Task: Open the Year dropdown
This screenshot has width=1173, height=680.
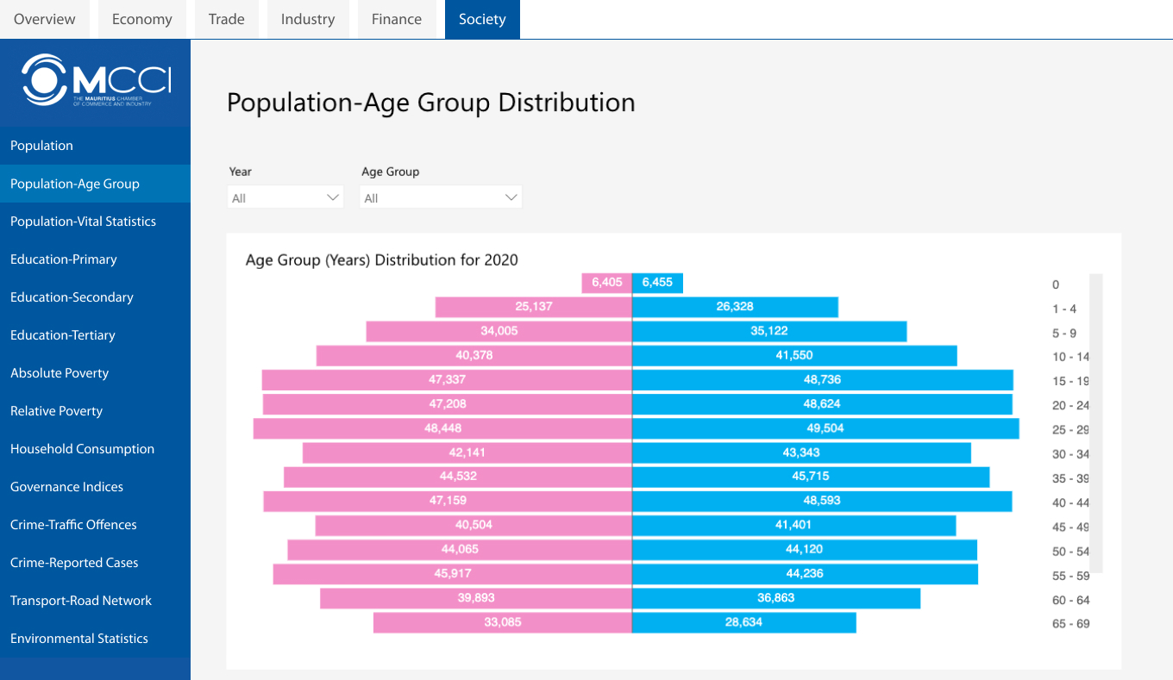Action: (x=285, y=198)
